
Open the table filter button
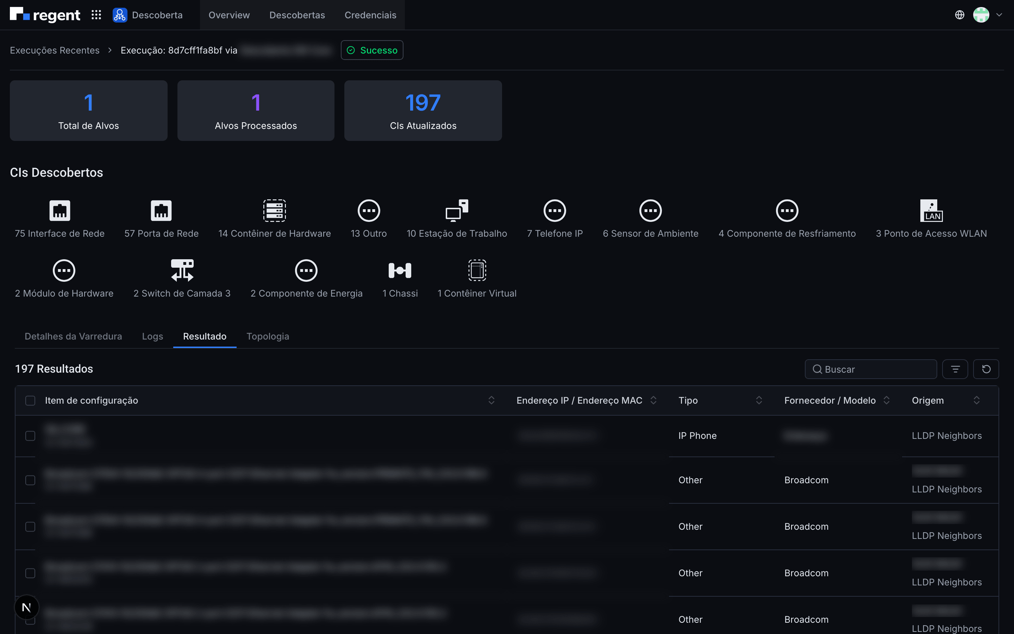(x=955, y=369)
